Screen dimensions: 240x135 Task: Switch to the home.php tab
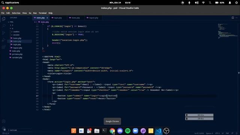76,18
